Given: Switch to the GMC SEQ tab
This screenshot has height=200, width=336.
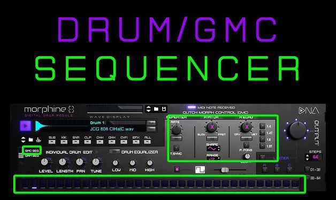Looking at the screenshot, I should pos(32,151).
